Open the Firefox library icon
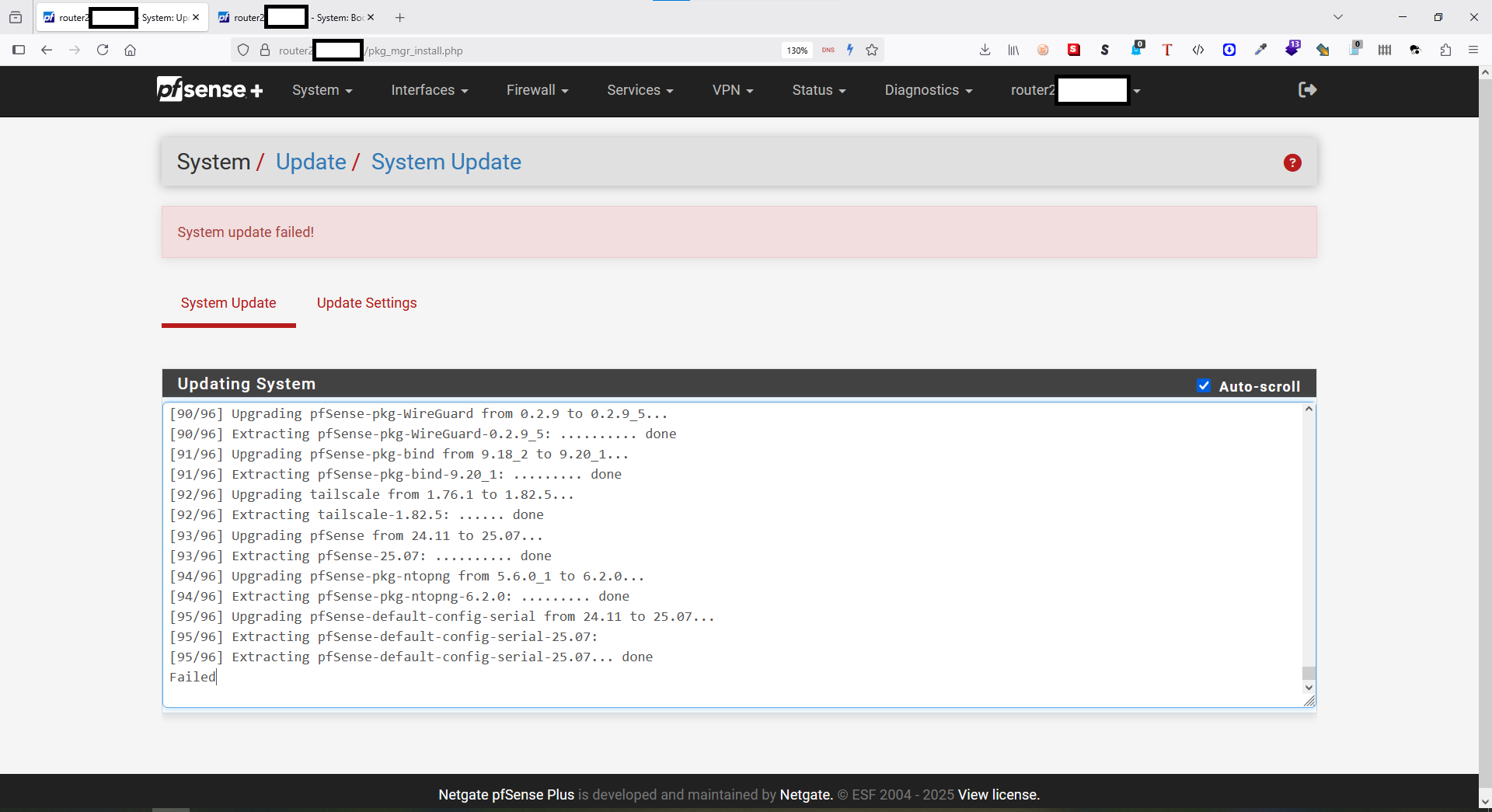This screenshot has width=1492, height=812. [1013, 50]
